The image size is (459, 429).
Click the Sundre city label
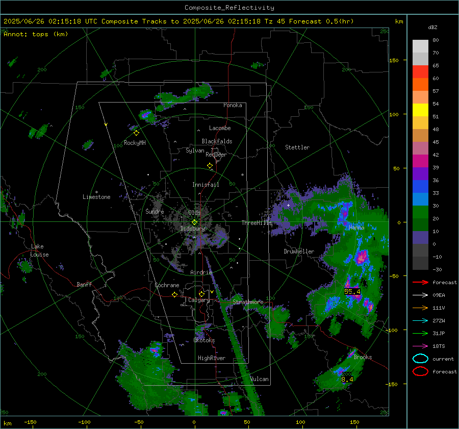pos(155,211)
